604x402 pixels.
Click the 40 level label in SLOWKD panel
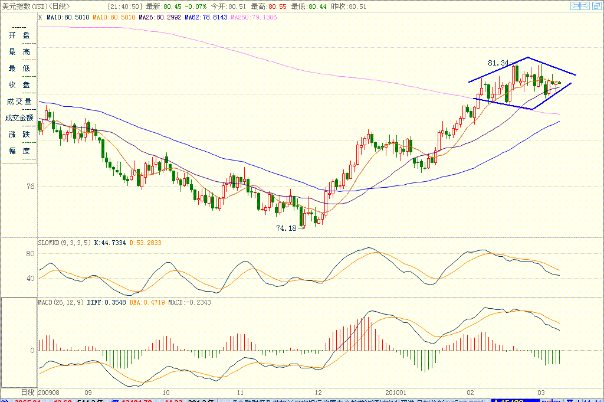30,278
